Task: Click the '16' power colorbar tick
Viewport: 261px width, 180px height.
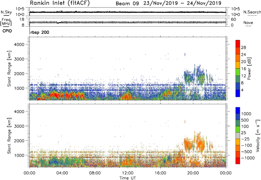Action: pos(243,69)
